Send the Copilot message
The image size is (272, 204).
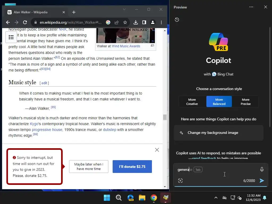point(262,181)
